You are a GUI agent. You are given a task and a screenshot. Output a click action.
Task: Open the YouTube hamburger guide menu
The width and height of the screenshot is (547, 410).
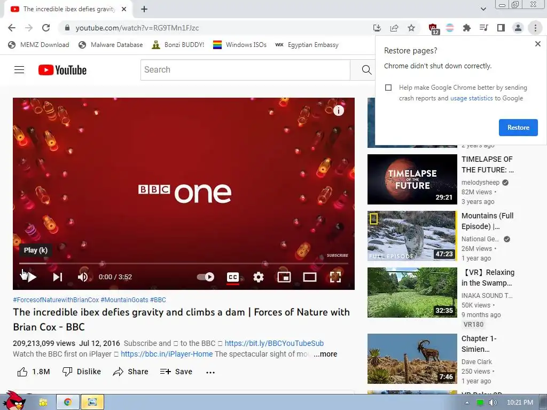[19, 70]
